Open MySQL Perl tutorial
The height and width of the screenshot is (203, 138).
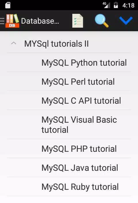pyautogui.click(x=69, y=81)
